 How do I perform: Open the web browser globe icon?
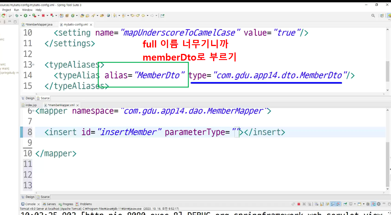click(108, 15)
